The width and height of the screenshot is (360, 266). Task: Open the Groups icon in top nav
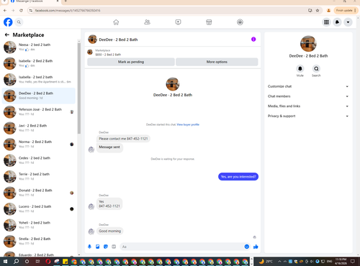coord(240,22)
